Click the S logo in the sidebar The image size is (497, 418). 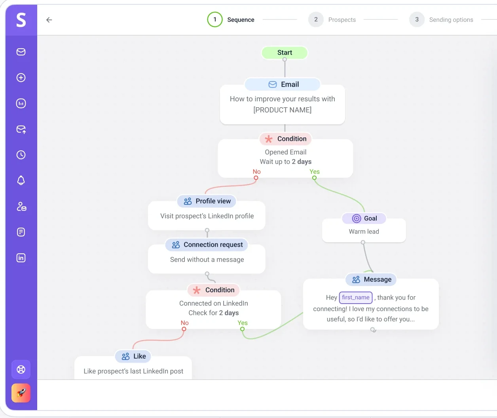(x=21, y=20)
